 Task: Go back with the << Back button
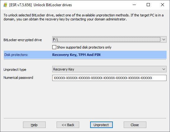click(x=68, y=125)
